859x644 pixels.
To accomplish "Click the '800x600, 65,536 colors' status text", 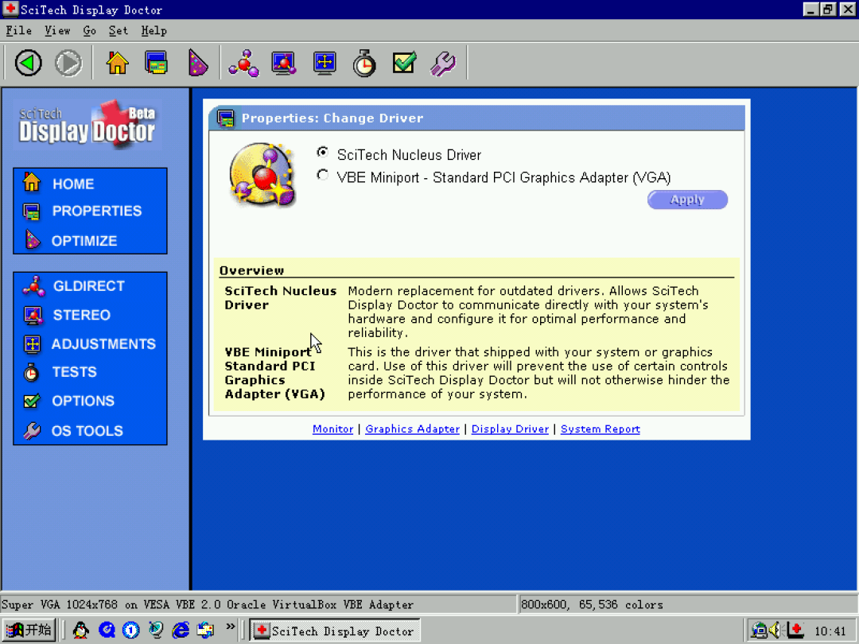I will tap(592, 604).
